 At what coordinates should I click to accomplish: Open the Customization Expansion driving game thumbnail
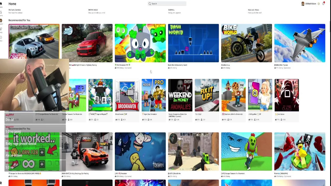(34, 41)
